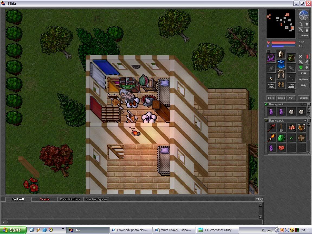Open the Battle list

tap(281, 98)
